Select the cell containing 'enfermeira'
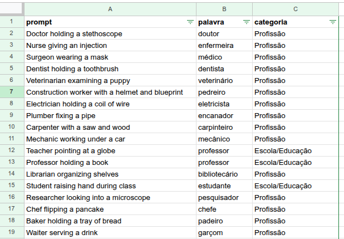Image resolution: width=344 pixels, height=239 pixels. [x=224, y=46]
